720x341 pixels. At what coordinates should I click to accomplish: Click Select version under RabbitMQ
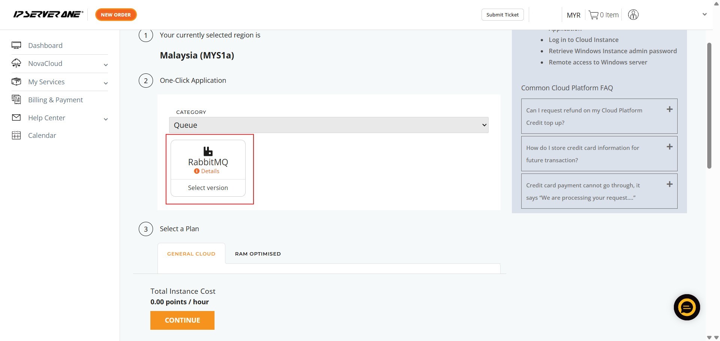tap(208, 188)
